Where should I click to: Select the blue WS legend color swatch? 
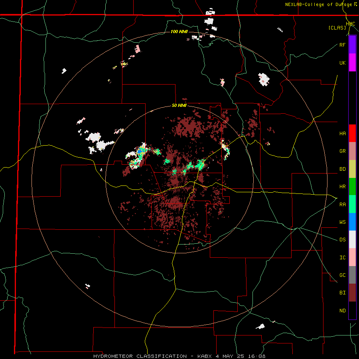point(352,222)
